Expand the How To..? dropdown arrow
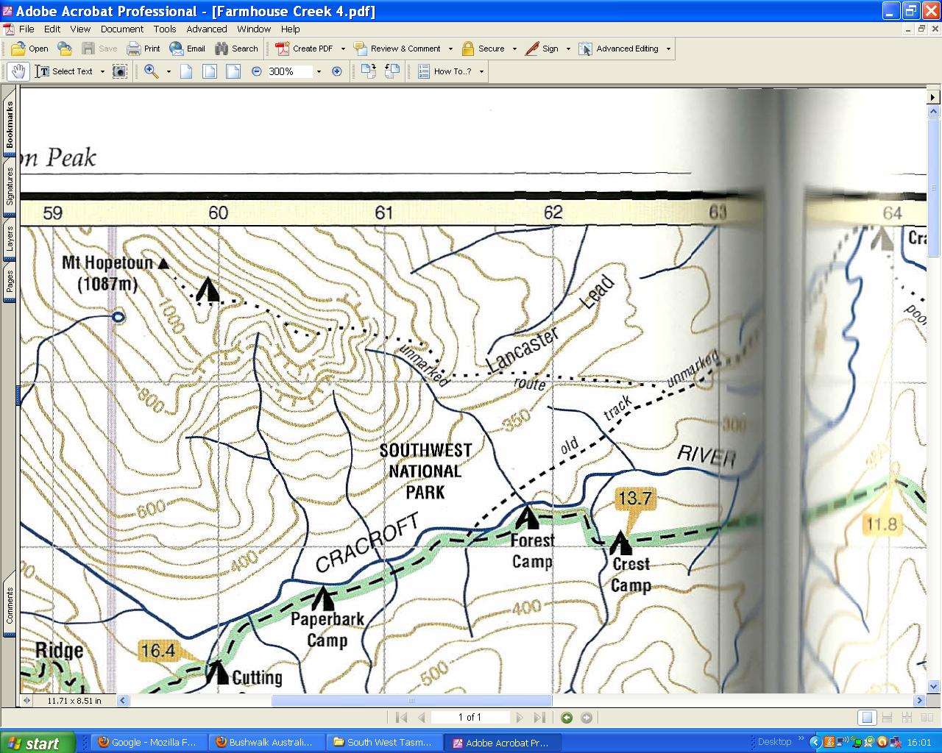The image size is (942, 753). tap(481, 71)
